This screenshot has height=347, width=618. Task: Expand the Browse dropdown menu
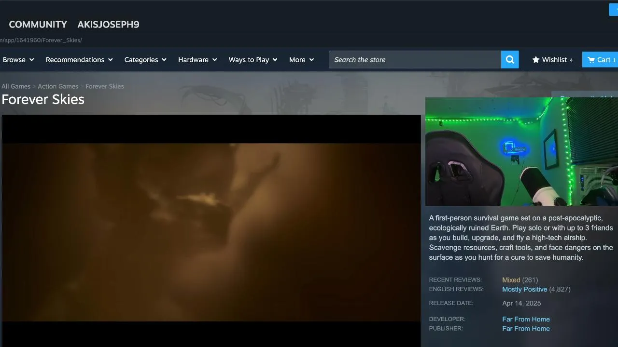pos(18,60)
